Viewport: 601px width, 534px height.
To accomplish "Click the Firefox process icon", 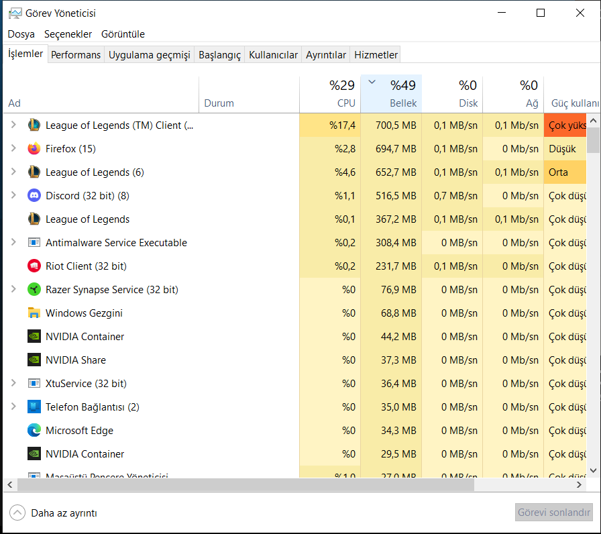I will pos(34,148).
